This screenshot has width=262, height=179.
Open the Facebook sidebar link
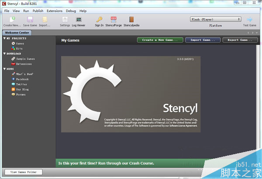(20, 79)
